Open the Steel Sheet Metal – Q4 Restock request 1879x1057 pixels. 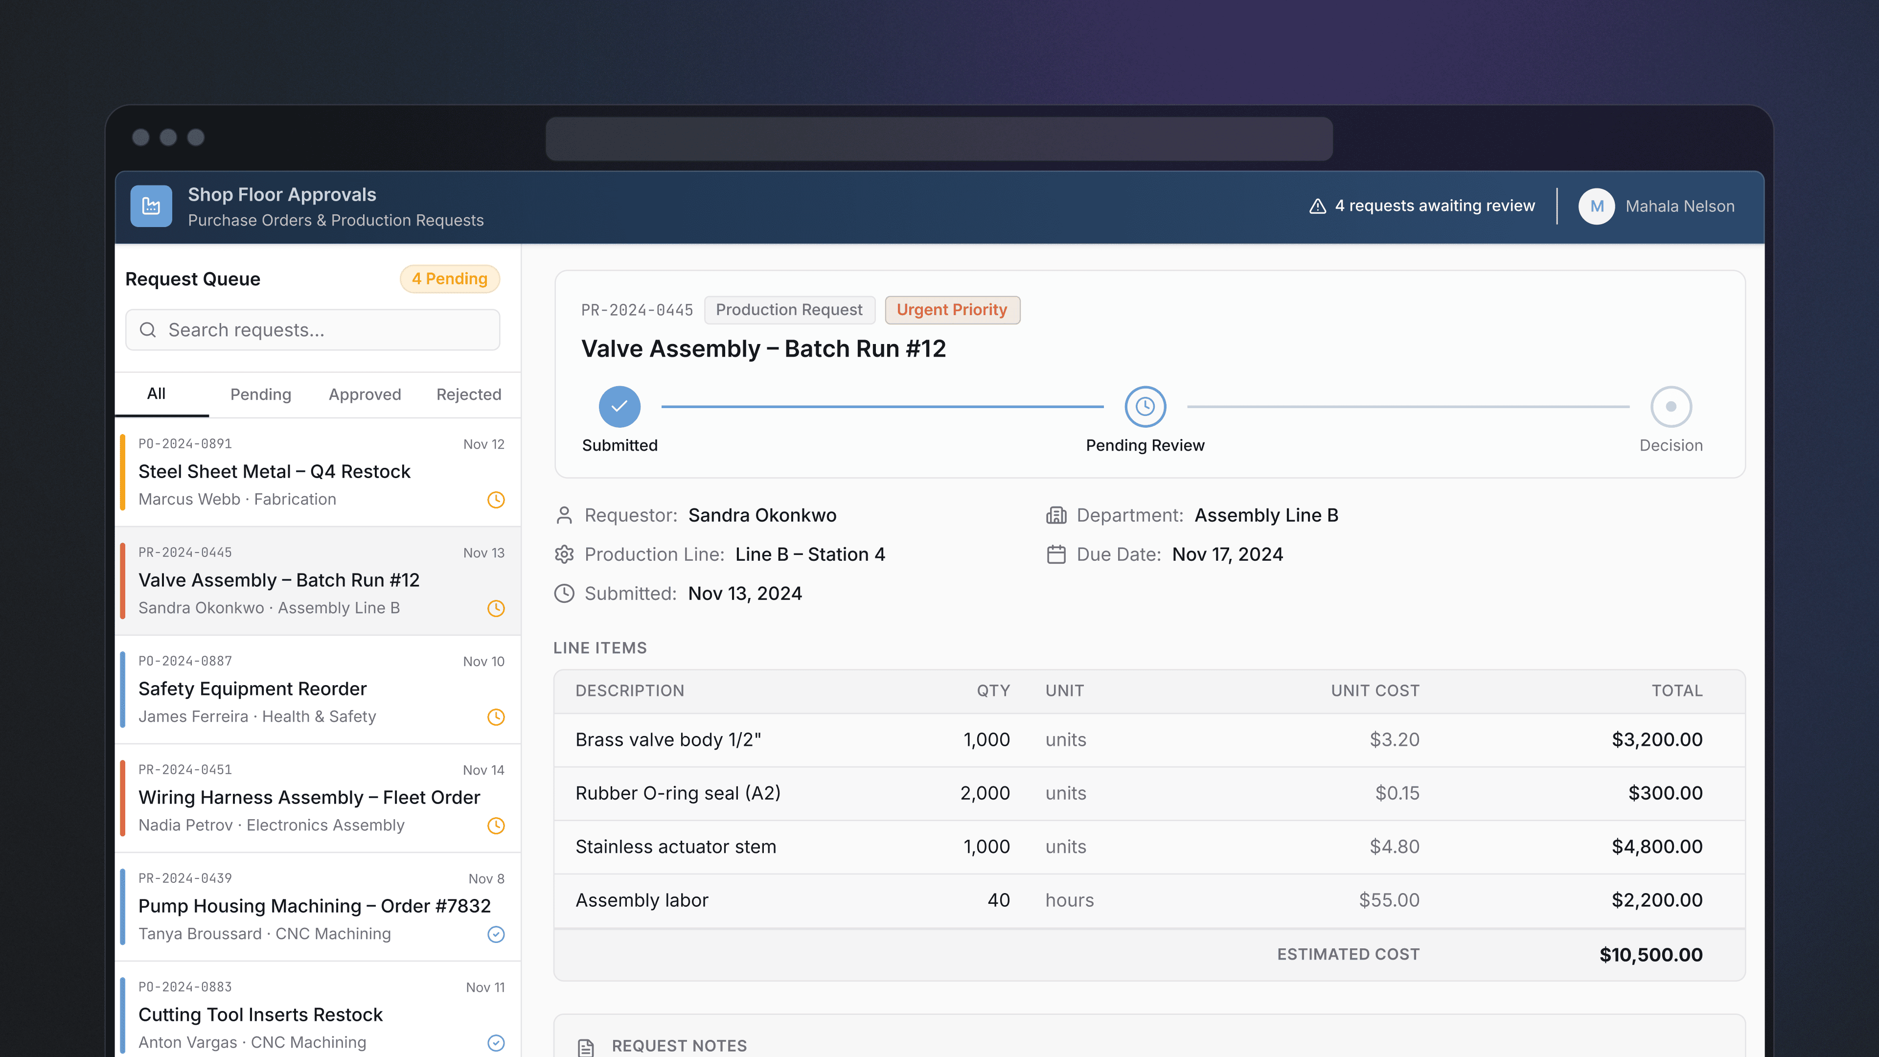click(318, 472)
